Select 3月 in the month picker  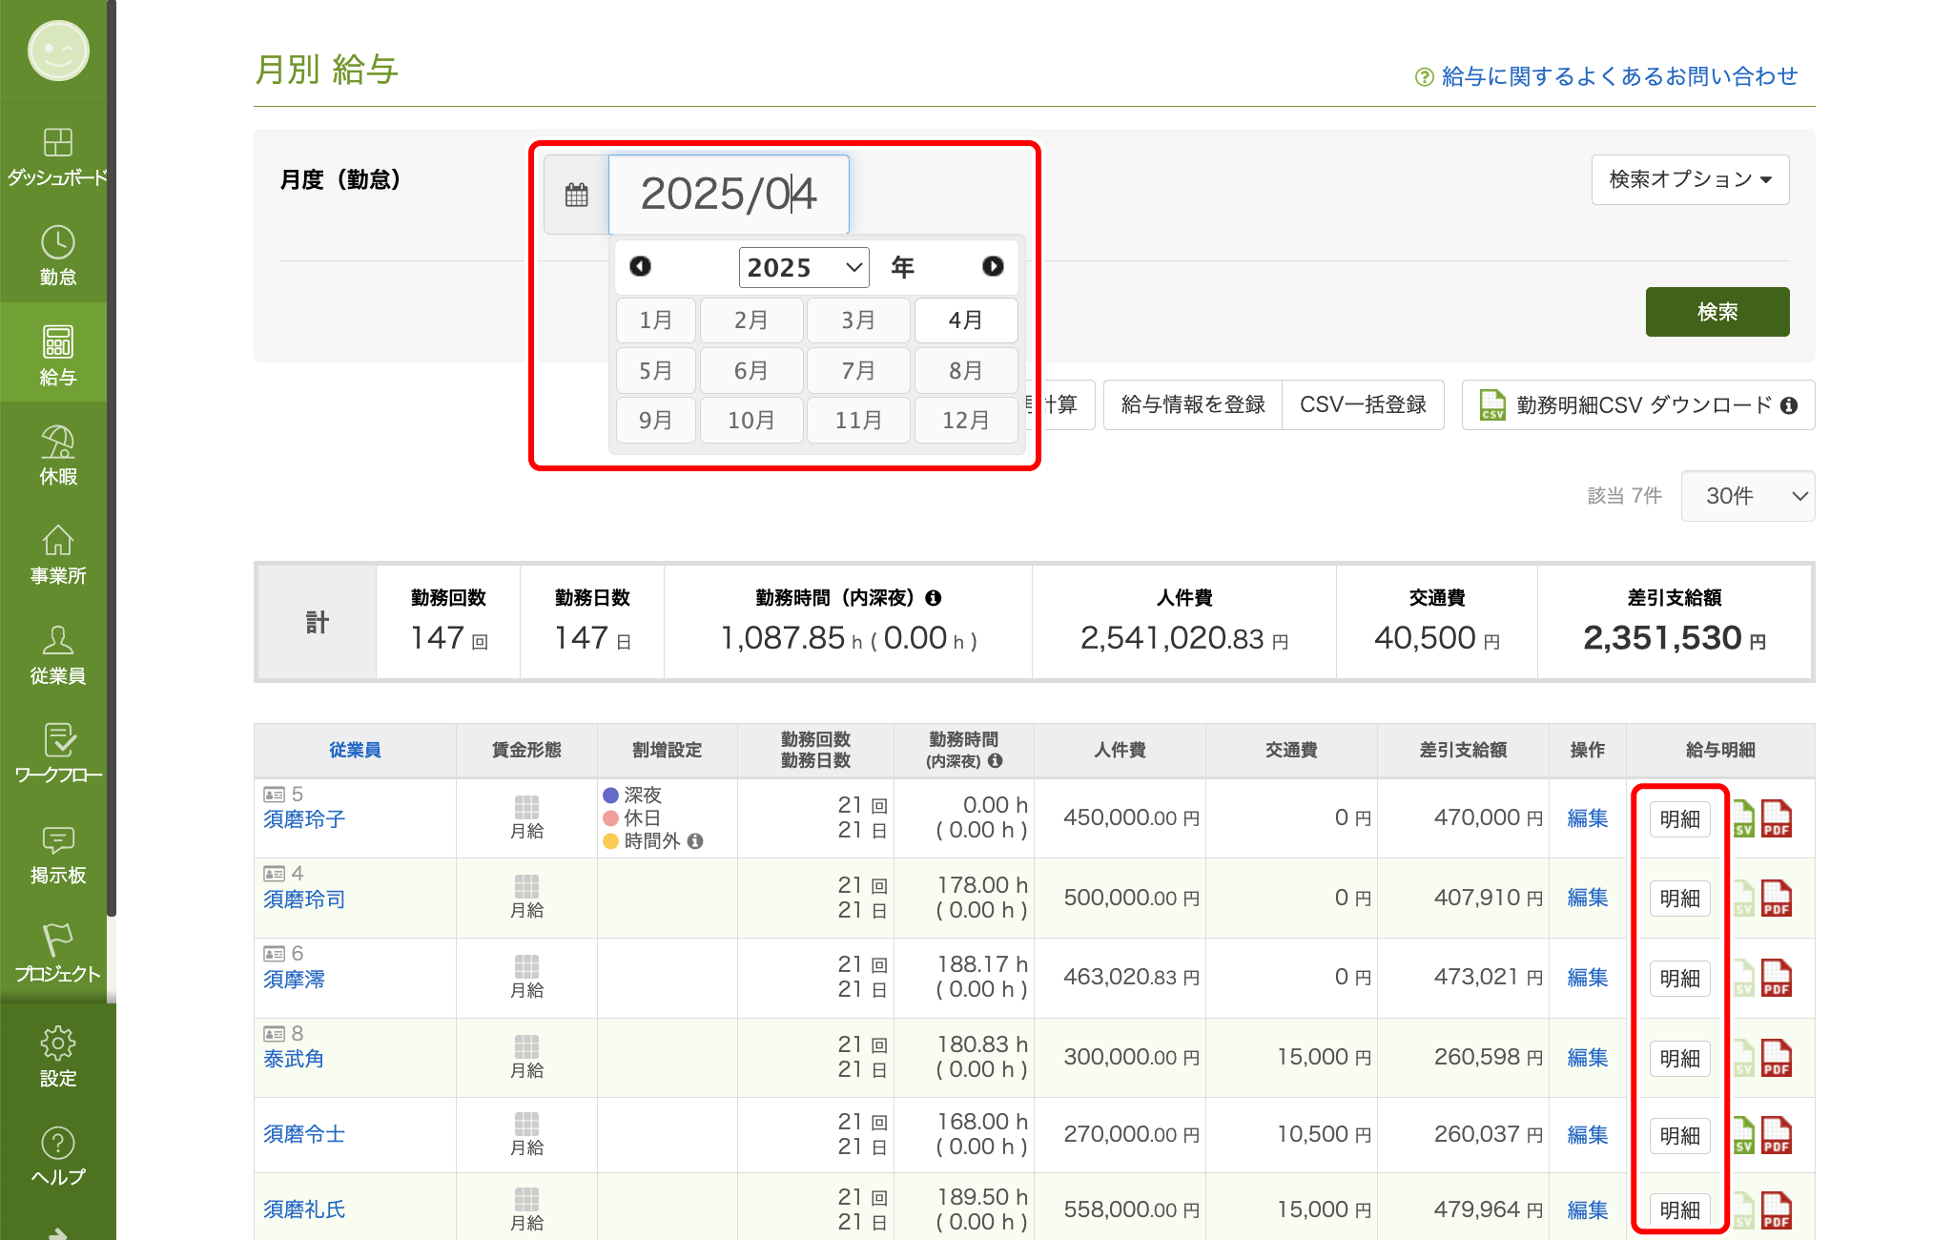(x=858, y=320)
